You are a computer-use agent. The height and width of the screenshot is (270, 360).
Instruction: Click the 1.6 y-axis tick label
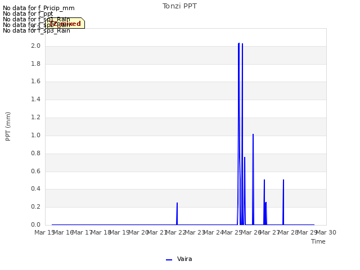[35, 81]
